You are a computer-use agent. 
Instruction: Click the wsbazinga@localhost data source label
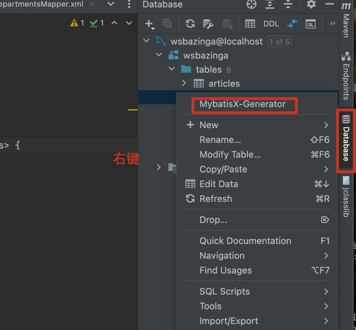point(217,41)
